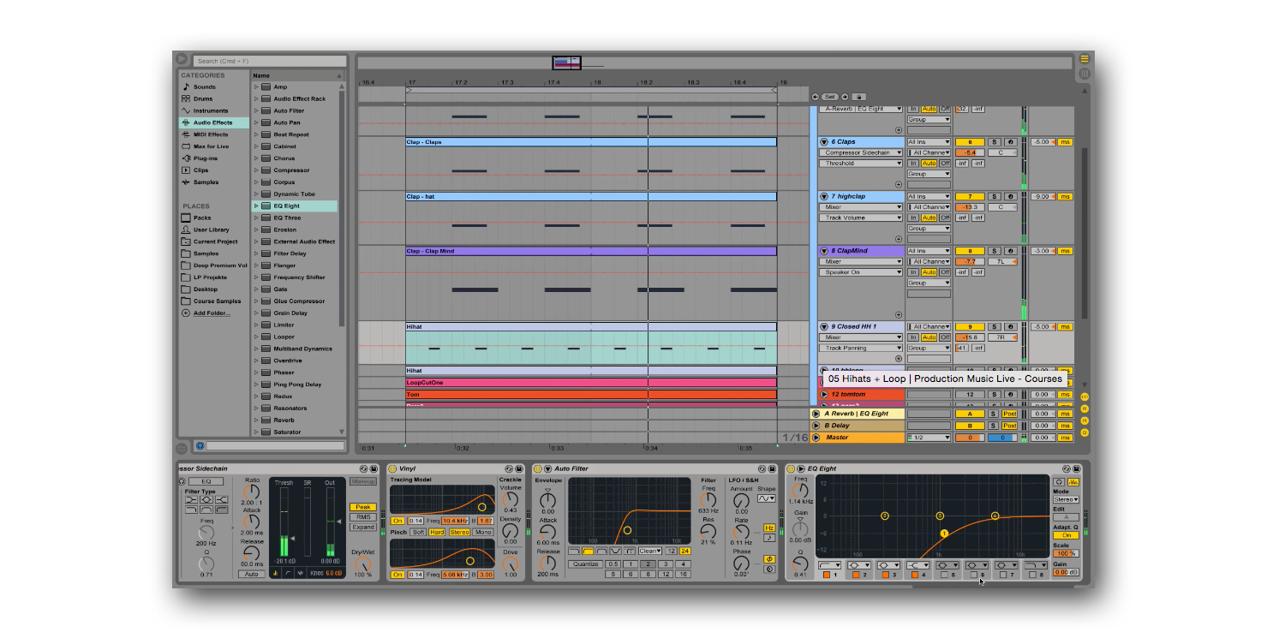Select Ping Pong Delay in the browser list
Image resolution: width=1285 pixels, height=638 pixels.
pyautogui.click(x=297, y=385)
